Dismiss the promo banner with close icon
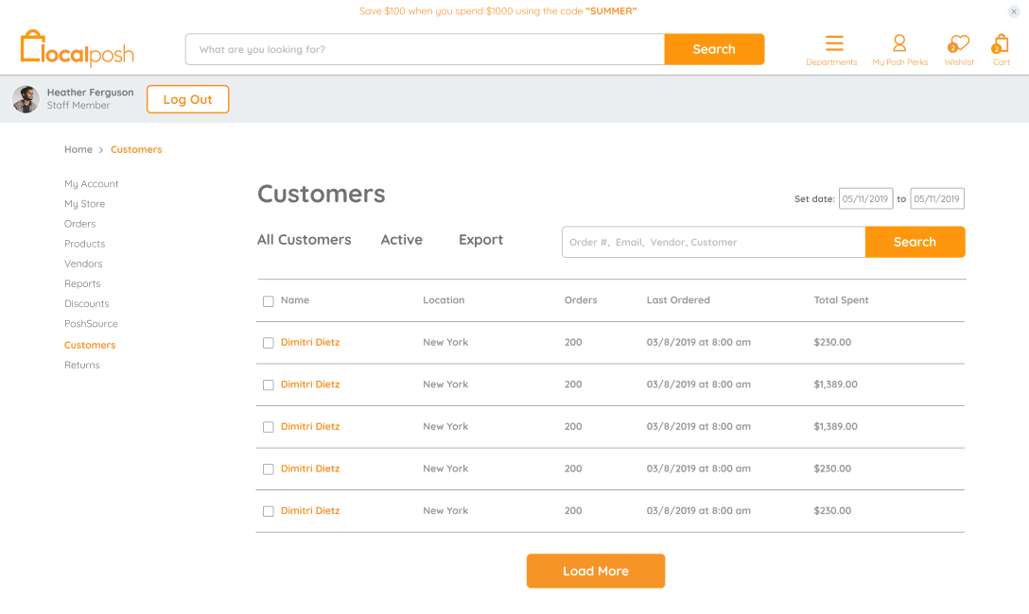 [1014, 11]
